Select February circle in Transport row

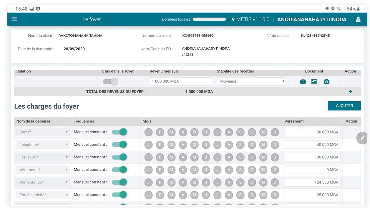point(160,157)
